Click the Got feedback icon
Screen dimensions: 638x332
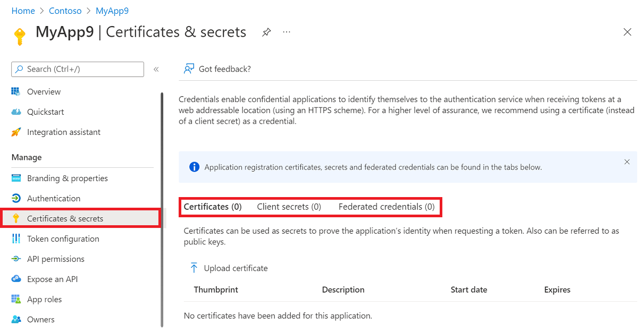(x=189, y=69)
